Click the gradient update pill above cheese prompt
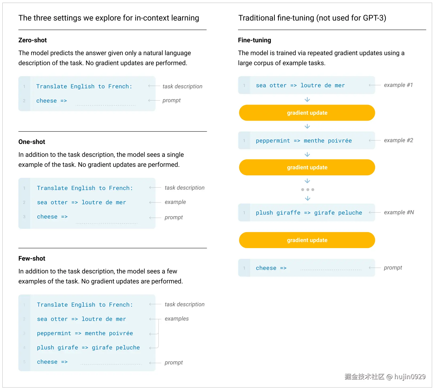435x390 pixels. click(x=307, y=240)
